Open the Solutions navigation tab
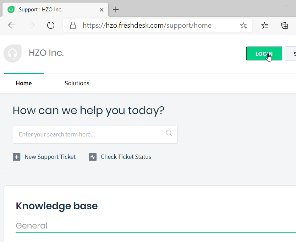 coord(77,83)
